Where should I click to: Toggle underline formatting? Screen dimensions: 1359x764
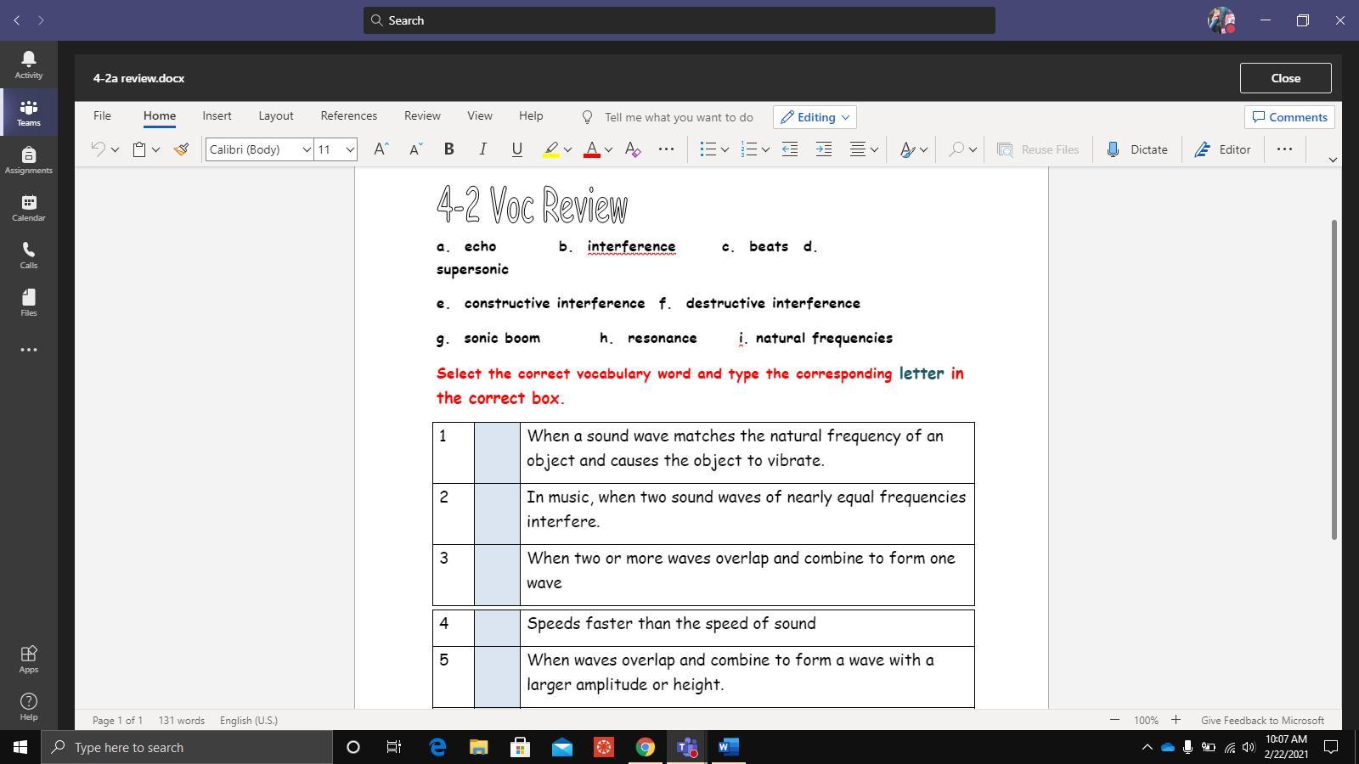(x=516, y=149)
